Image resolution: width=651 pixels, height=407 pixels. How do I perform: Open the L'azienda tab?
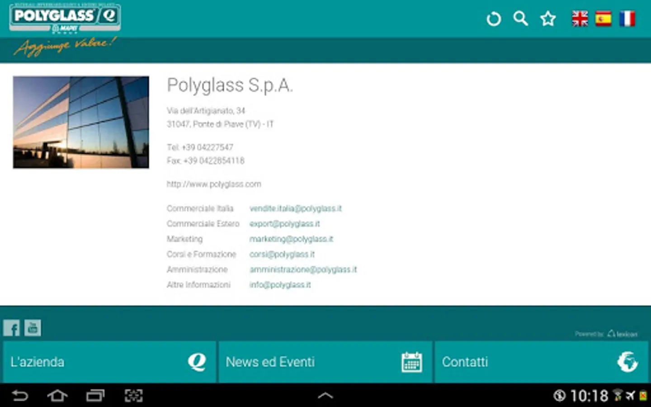(109, 362)
